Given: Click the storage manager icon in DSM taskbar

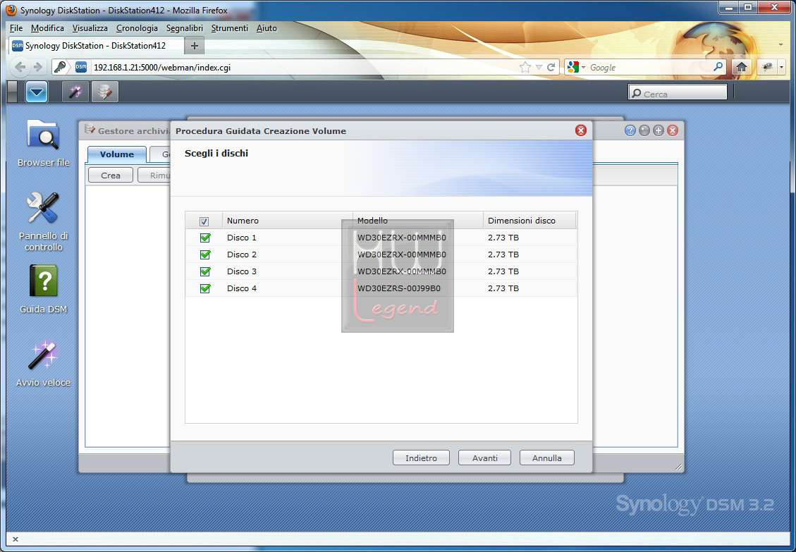Looking at the screenshot, I should 104,92.
